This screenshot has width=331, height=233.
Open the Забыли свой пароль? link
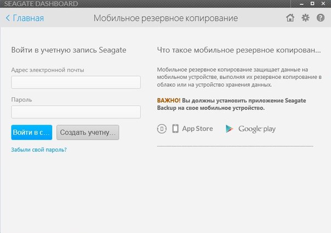(x=39, y=149)
